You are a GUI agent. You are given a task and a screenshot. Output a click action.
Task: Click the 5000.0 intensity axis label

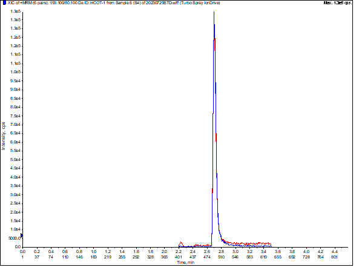tap(15, 238)
